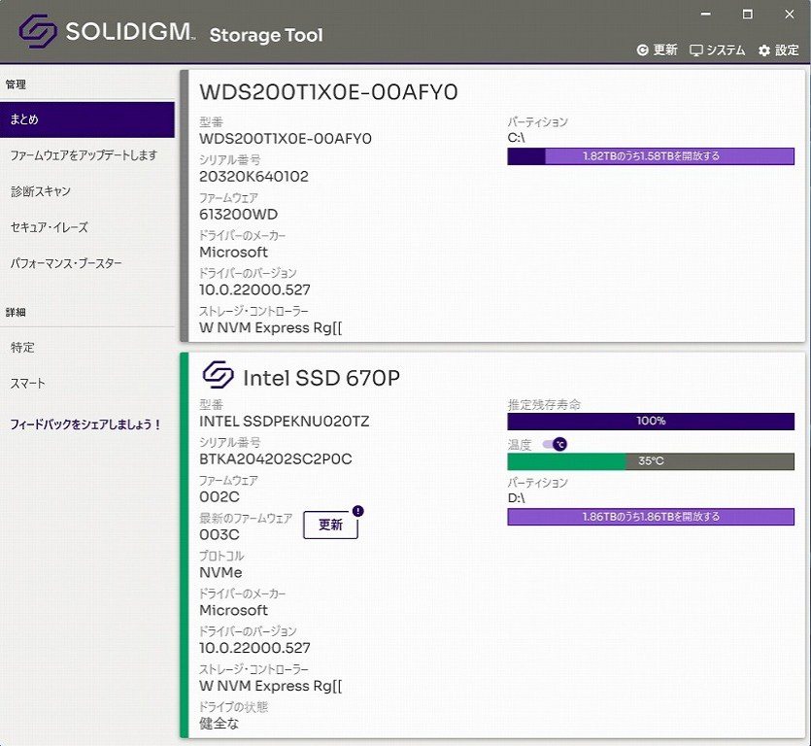The image size is (811, 746).
Task: Close the Storage Tool window
Action: [790, 14]
